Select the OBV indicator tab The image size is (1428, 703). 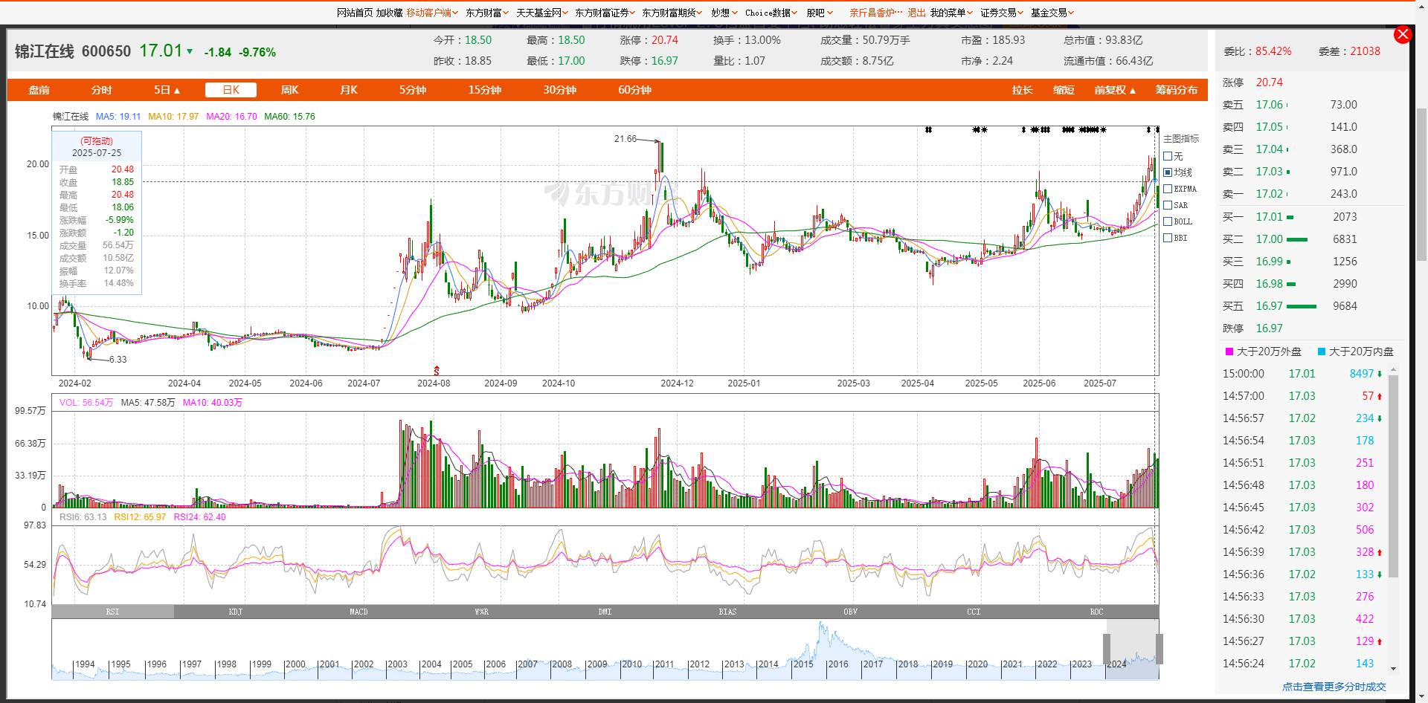click(851, 612)
